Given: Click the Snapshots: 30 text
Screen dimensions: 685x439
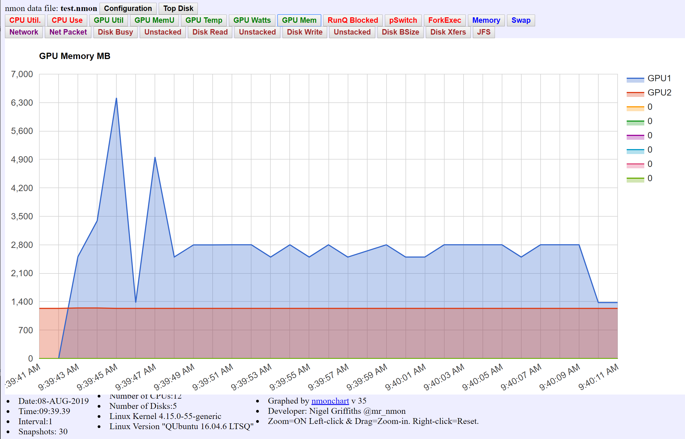Looking at the screenshot, I should (43, 432).
